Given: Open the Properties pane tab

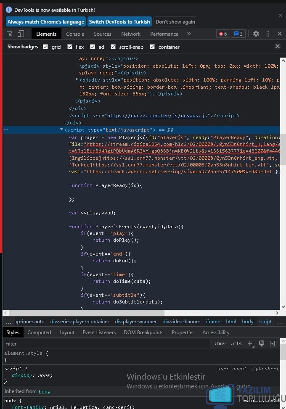Looking at the screenshot, I should [183, 332].
